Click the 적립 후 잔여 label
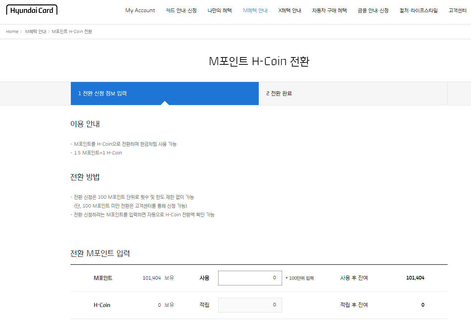Image resolution: width=471 pixels, height=326 pixels. pyautogui.click(x=354, y=305)
